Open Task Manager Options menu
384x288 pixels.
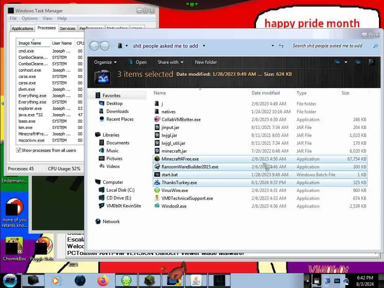click(x=30, y=18)
